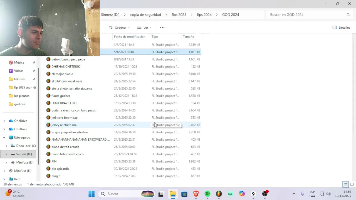Select the FL Studio icon beside flauta godeee
Viewport: 356px width, 200px height.
tap(48, 96)
